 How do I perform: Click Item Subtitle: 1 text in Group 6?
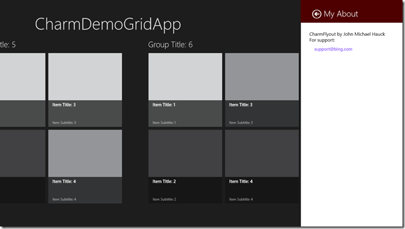tap(164, 123)
